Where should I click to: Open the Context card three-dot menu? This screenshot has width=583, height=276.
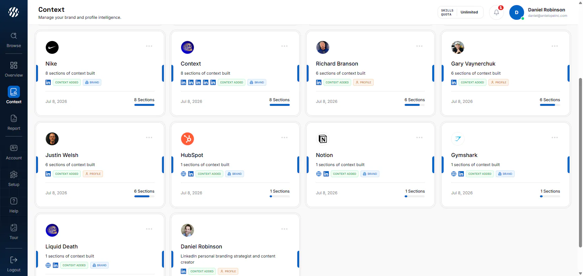[x=284, y=46]
